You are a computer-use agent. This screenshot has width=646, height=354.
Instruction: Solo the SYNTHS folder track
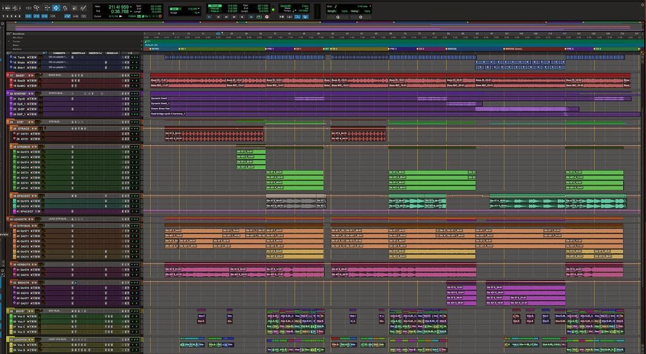[x=31, y=93]
